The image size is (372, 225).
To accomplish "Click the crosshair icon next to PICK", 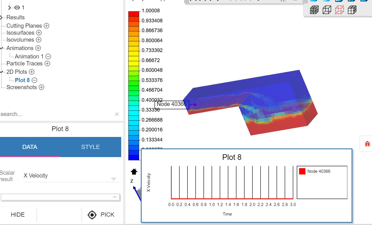I will click(92, 215).
